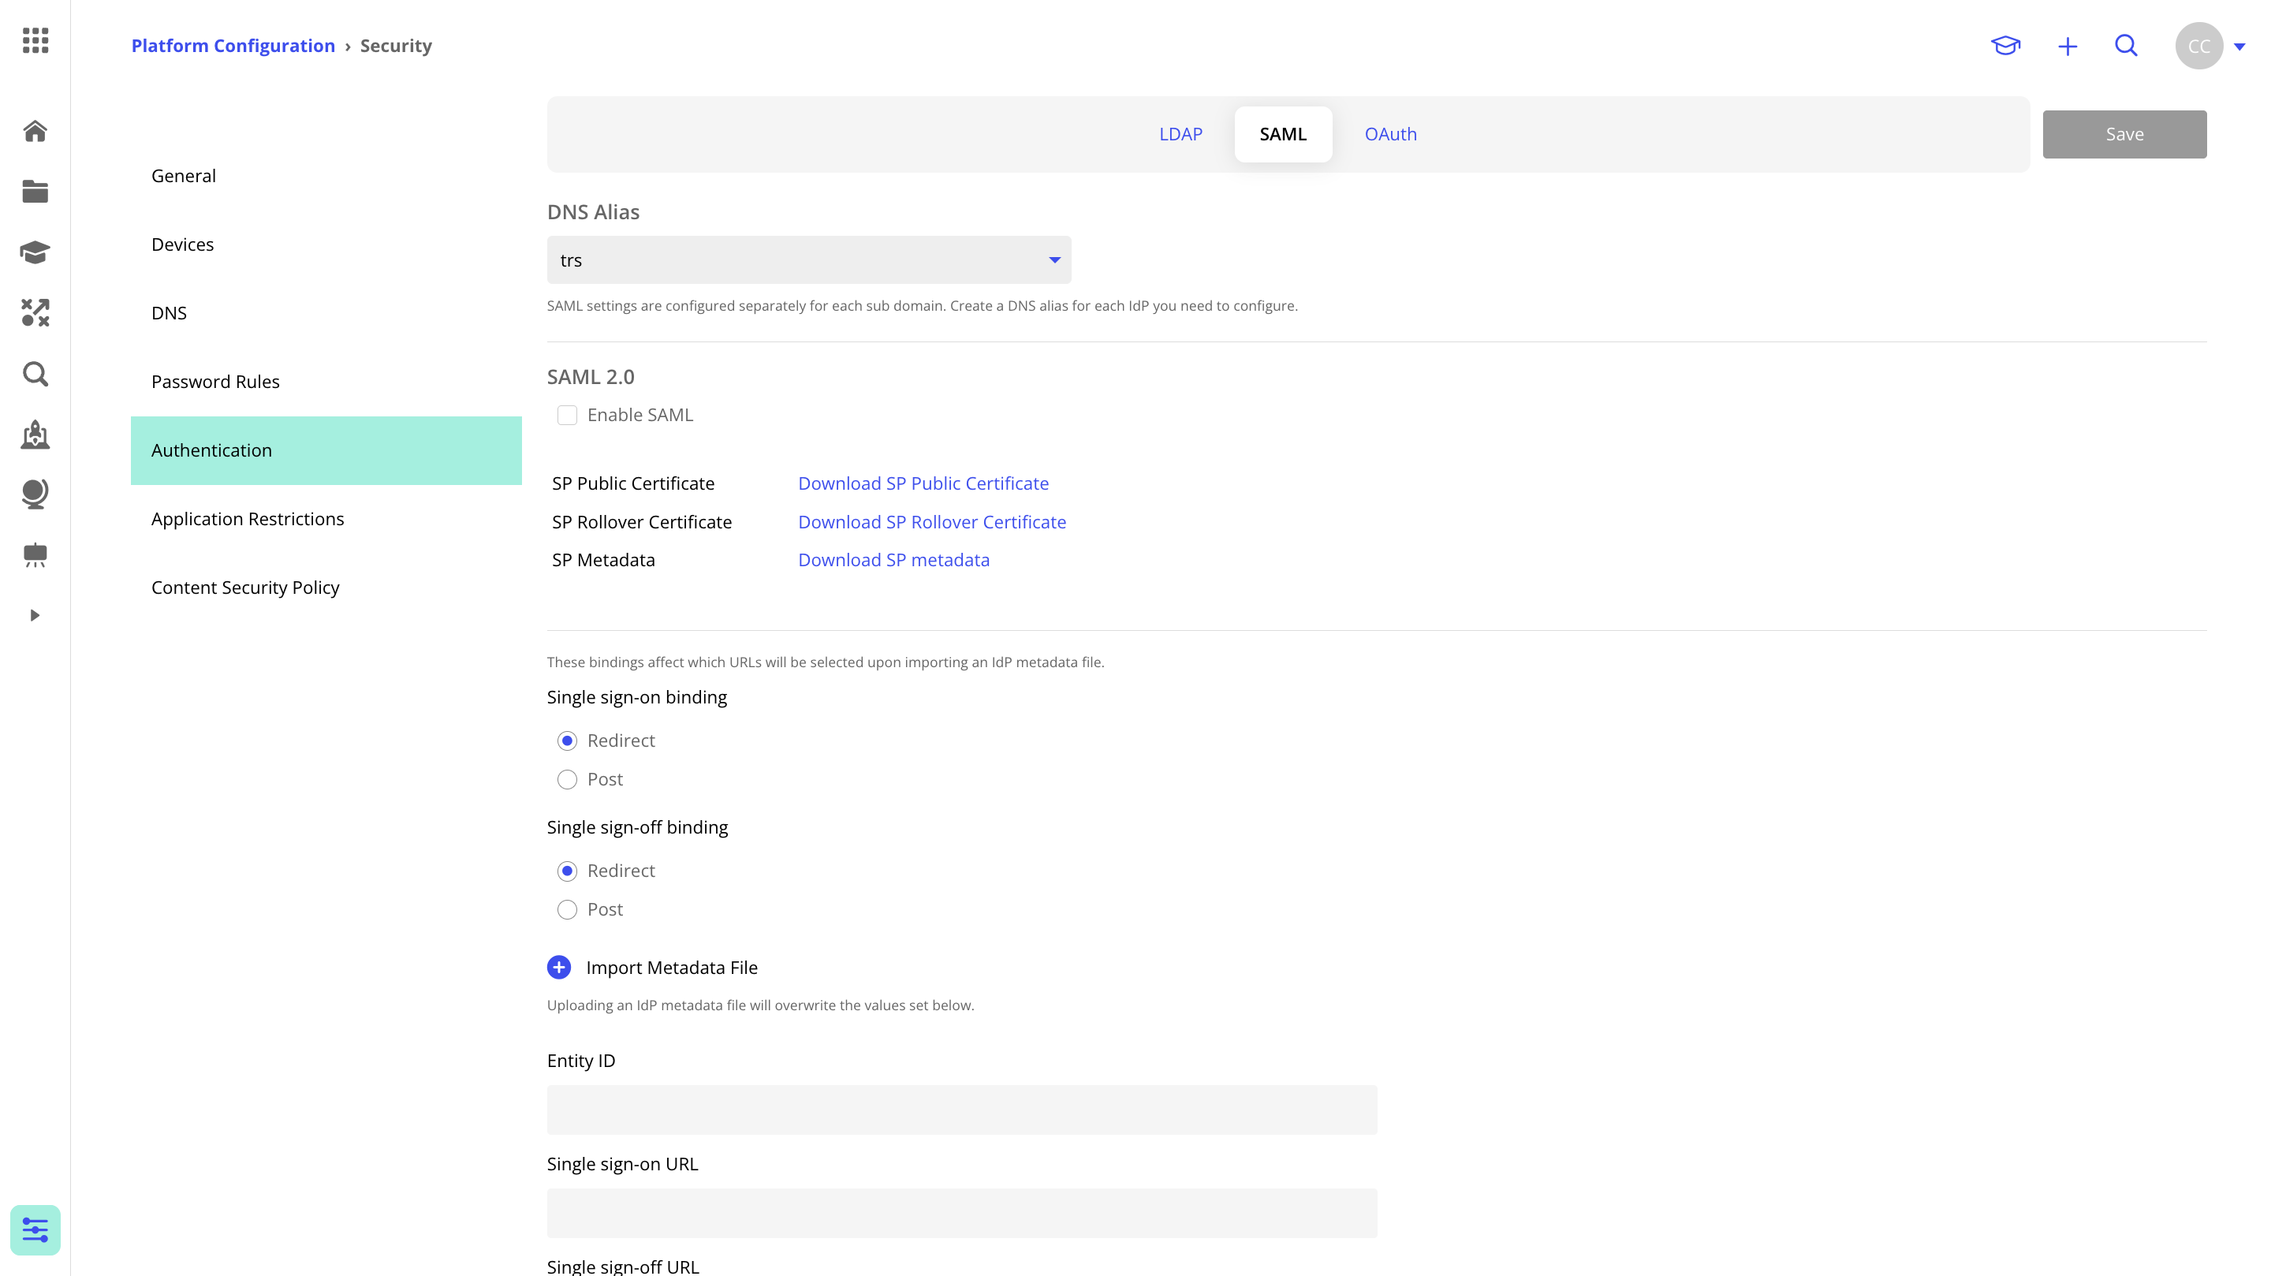The width and height of the screenshot is (2271, 1276).
Task: Open the apps grid icon
Action: coord(35,42)
